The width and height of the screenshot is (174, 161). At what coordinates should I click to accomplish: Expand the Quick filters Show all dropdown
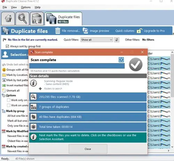point(97,40)
